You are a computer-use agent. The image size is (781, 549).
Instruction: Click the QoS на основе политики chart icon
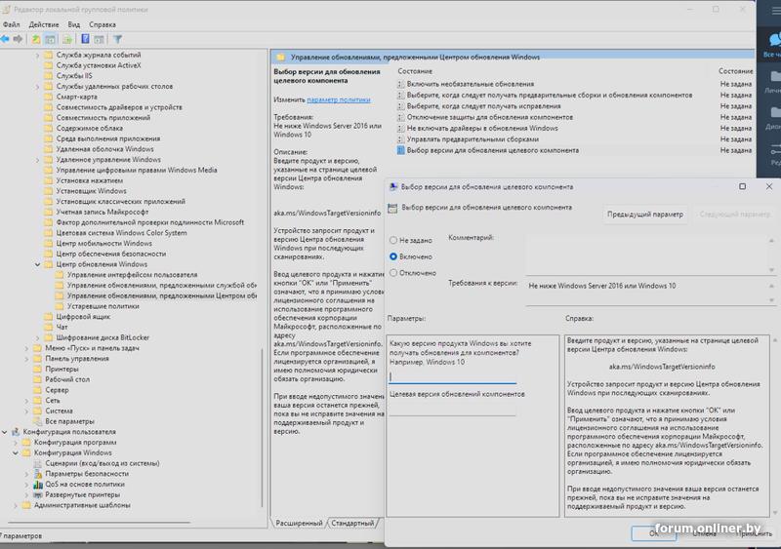(38, 484)
